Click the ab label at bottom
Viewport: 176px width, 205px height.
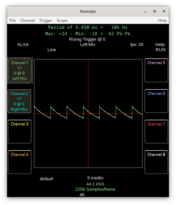pos(82,195)
